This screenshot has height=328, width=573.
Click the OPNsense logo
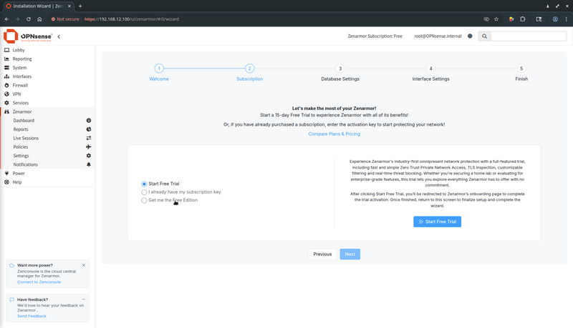[x=28, y=36]
